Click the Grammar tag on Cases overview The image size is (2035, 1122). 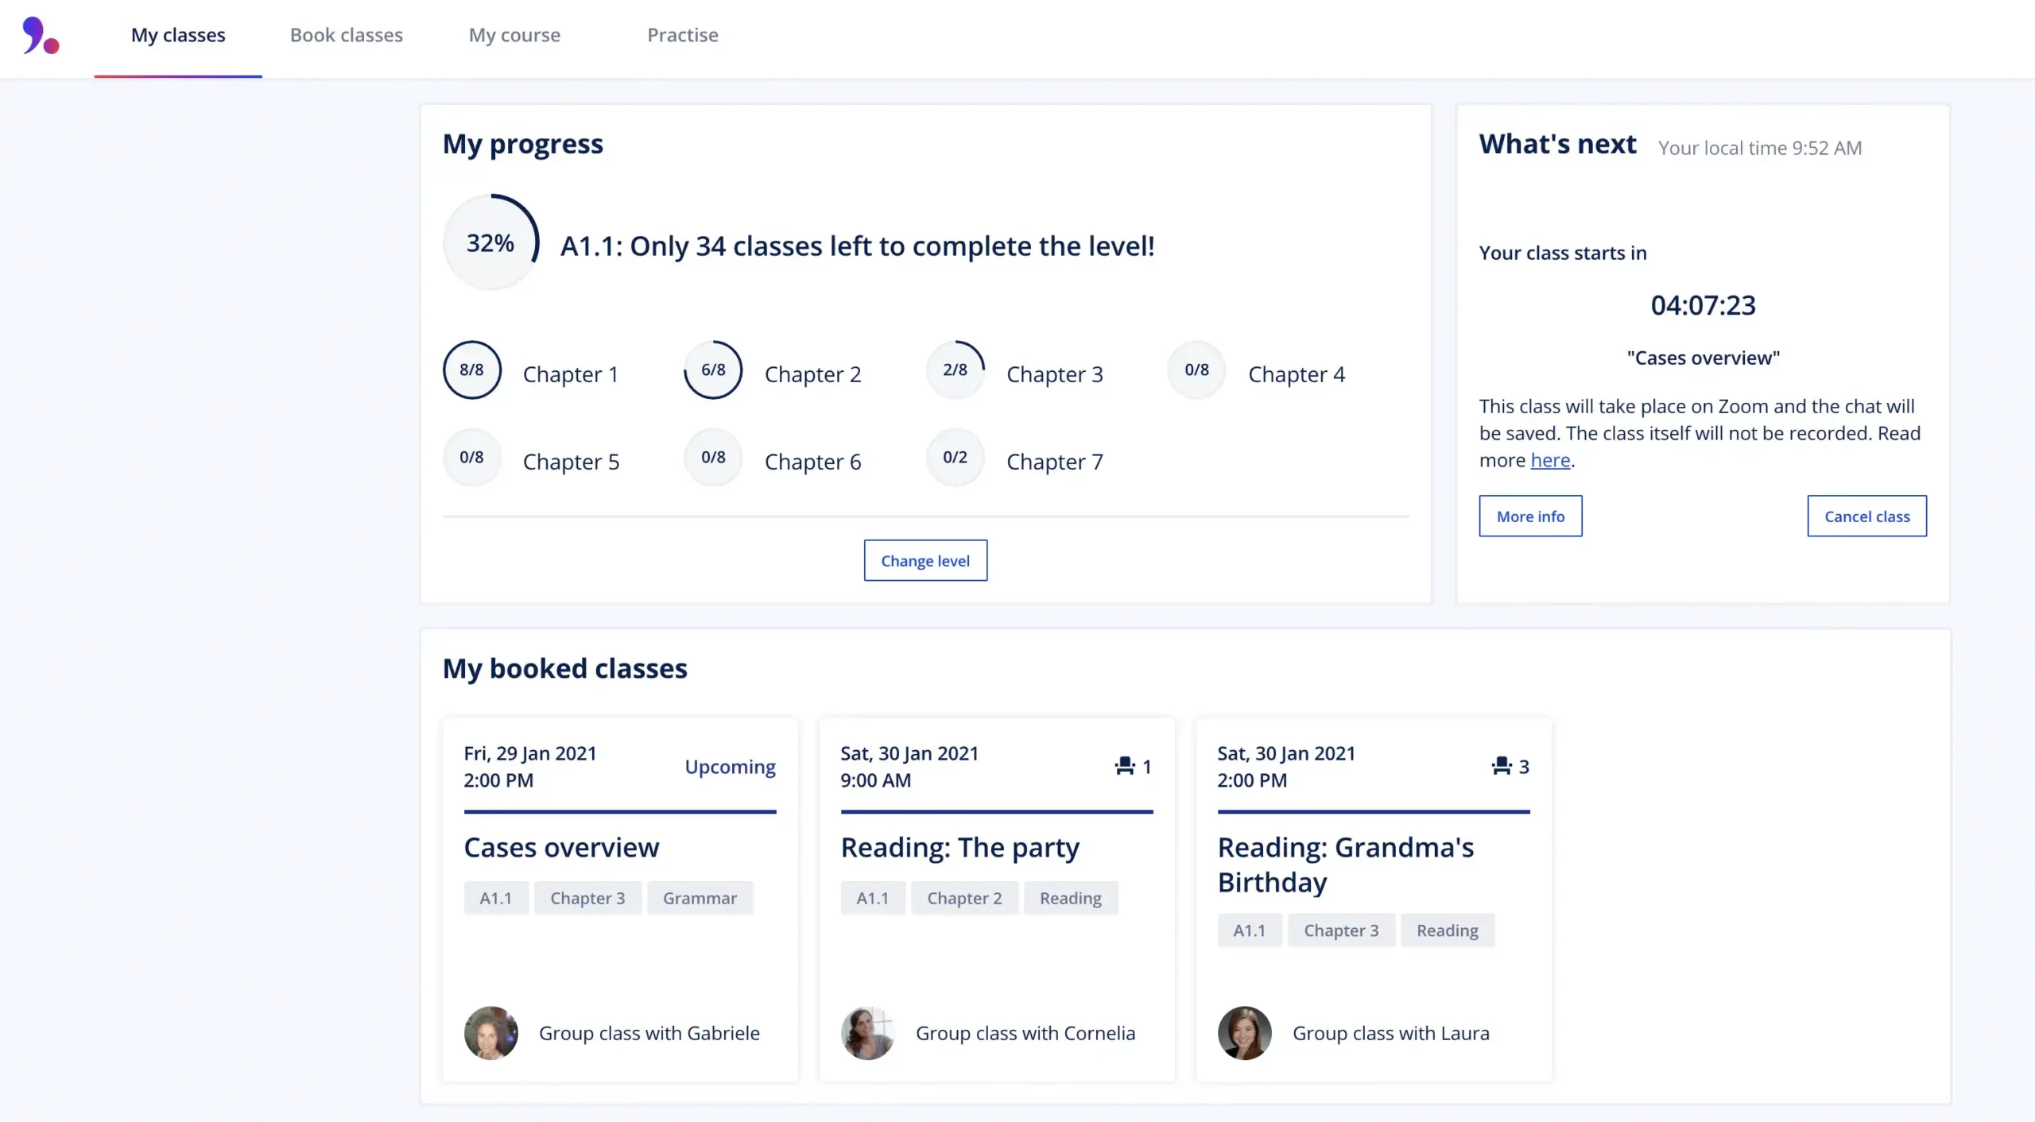700,898
